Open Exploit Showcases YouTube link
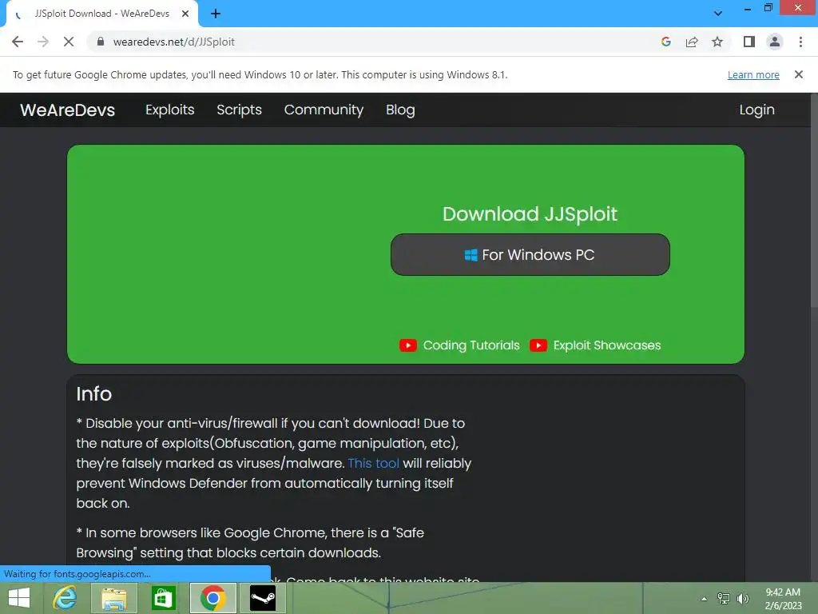 pos(607,345)
